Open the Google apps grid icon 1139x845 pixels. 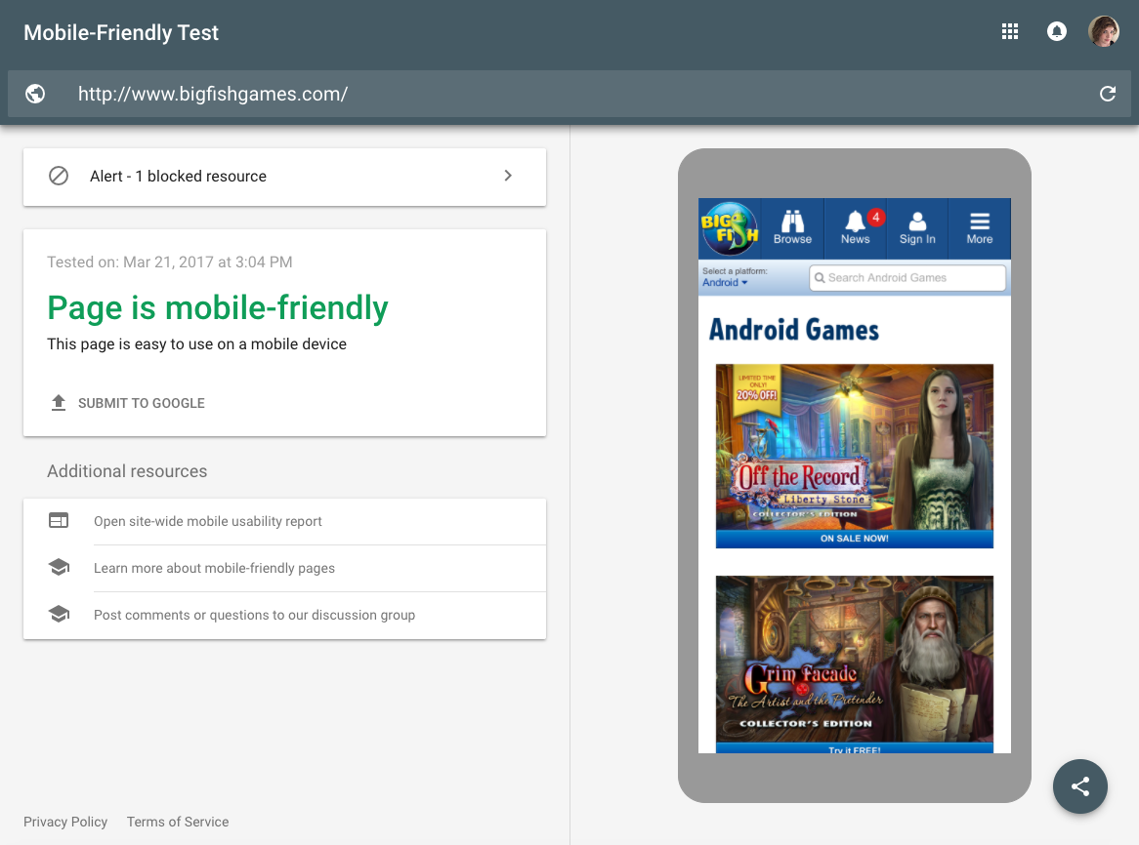[1010, 32]
